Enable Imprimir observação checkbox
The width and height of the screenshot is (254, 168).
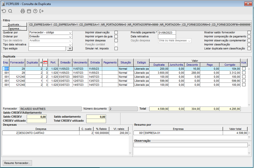click(116, 33)
